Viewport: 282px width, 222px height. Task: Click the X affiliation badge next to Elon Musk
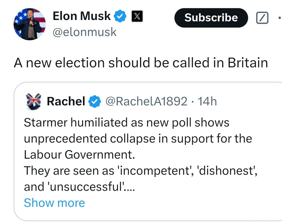point(137,17)
